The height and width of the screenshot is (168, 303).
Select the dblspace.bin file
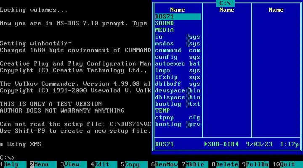(178, 97)
